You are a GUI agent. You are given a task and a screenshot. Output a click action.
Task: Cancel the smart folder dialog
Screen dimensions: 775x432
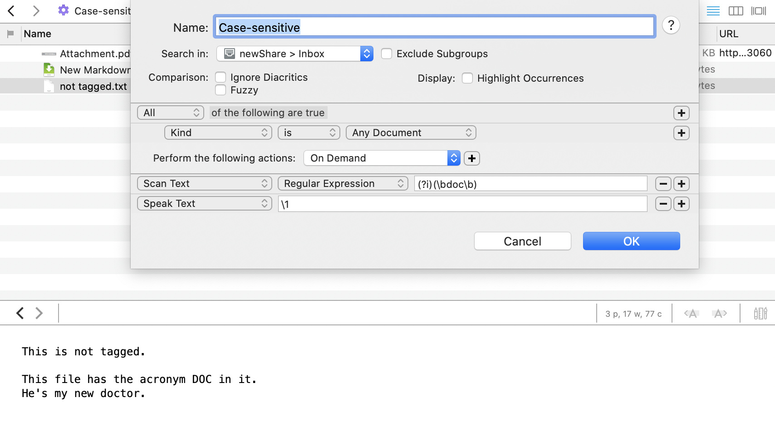[522, 241]
